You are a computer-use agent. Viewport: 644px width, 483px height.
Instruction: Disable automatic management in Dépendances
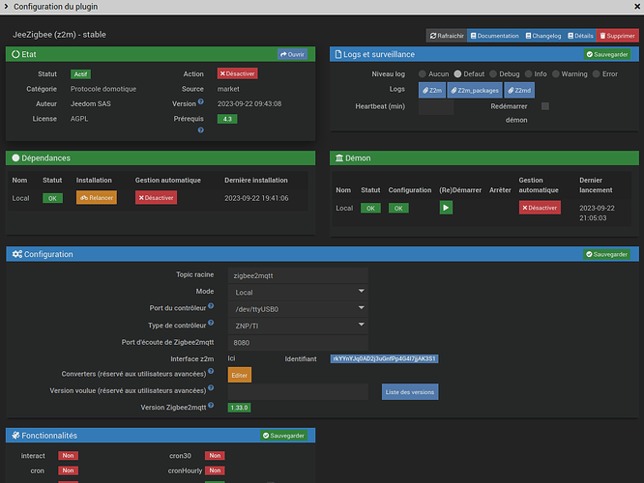click(x=156, y=197)
